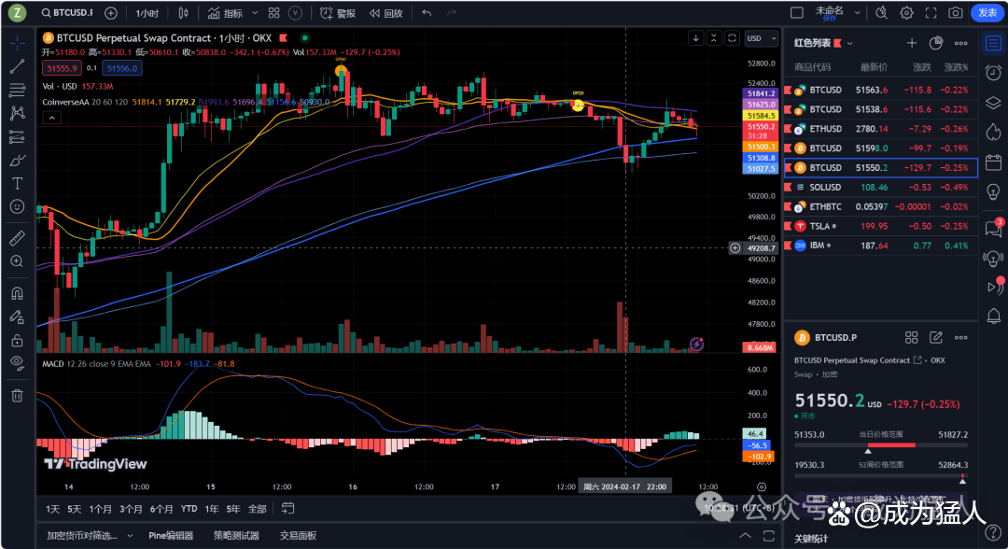Open the prediction and measurement tools
1008x549 pixels.
(18, 136)
